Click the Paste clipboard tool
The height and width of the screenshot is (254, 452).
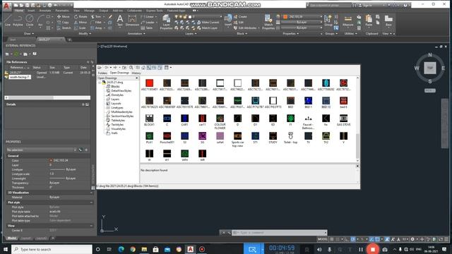[369, 20]
